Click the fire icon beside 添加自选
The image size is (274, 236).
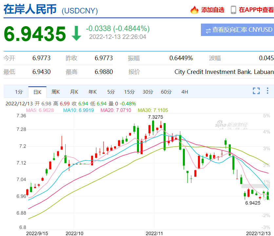tap(194, 10)
